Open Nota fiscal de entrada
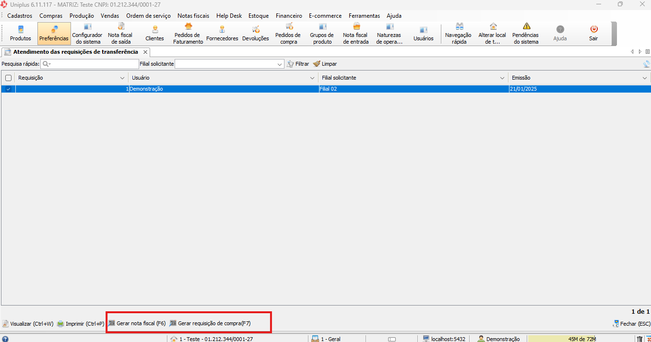The image size is (651, 342). 355,34
